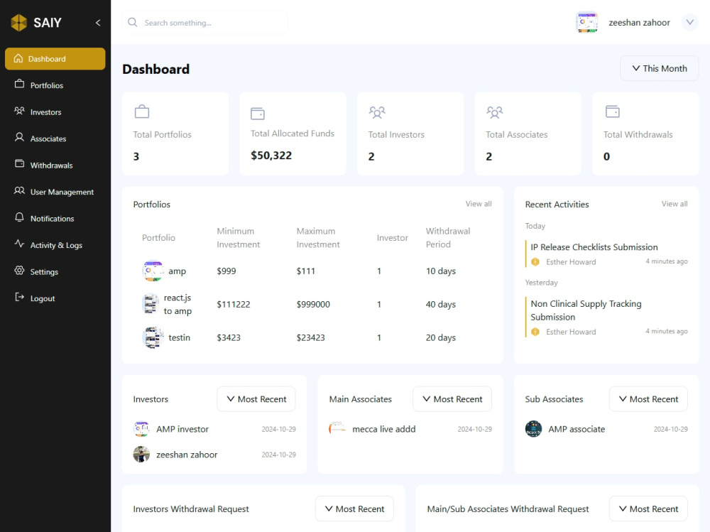This screenshot has height=532, width=710.
Task: Open the This Month period filter
Action: point(660,68)
